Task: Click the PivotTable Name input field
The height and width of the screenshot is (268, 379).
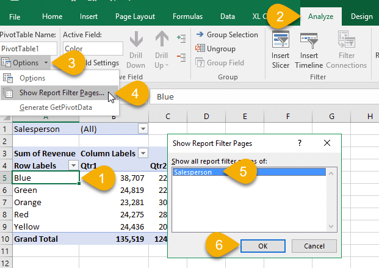Action: point(29,48)
